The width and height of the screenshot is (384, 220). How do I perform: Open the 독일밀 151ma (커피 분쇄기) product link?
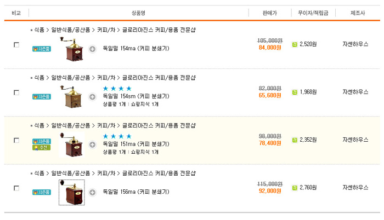click(x=136, y=144)
